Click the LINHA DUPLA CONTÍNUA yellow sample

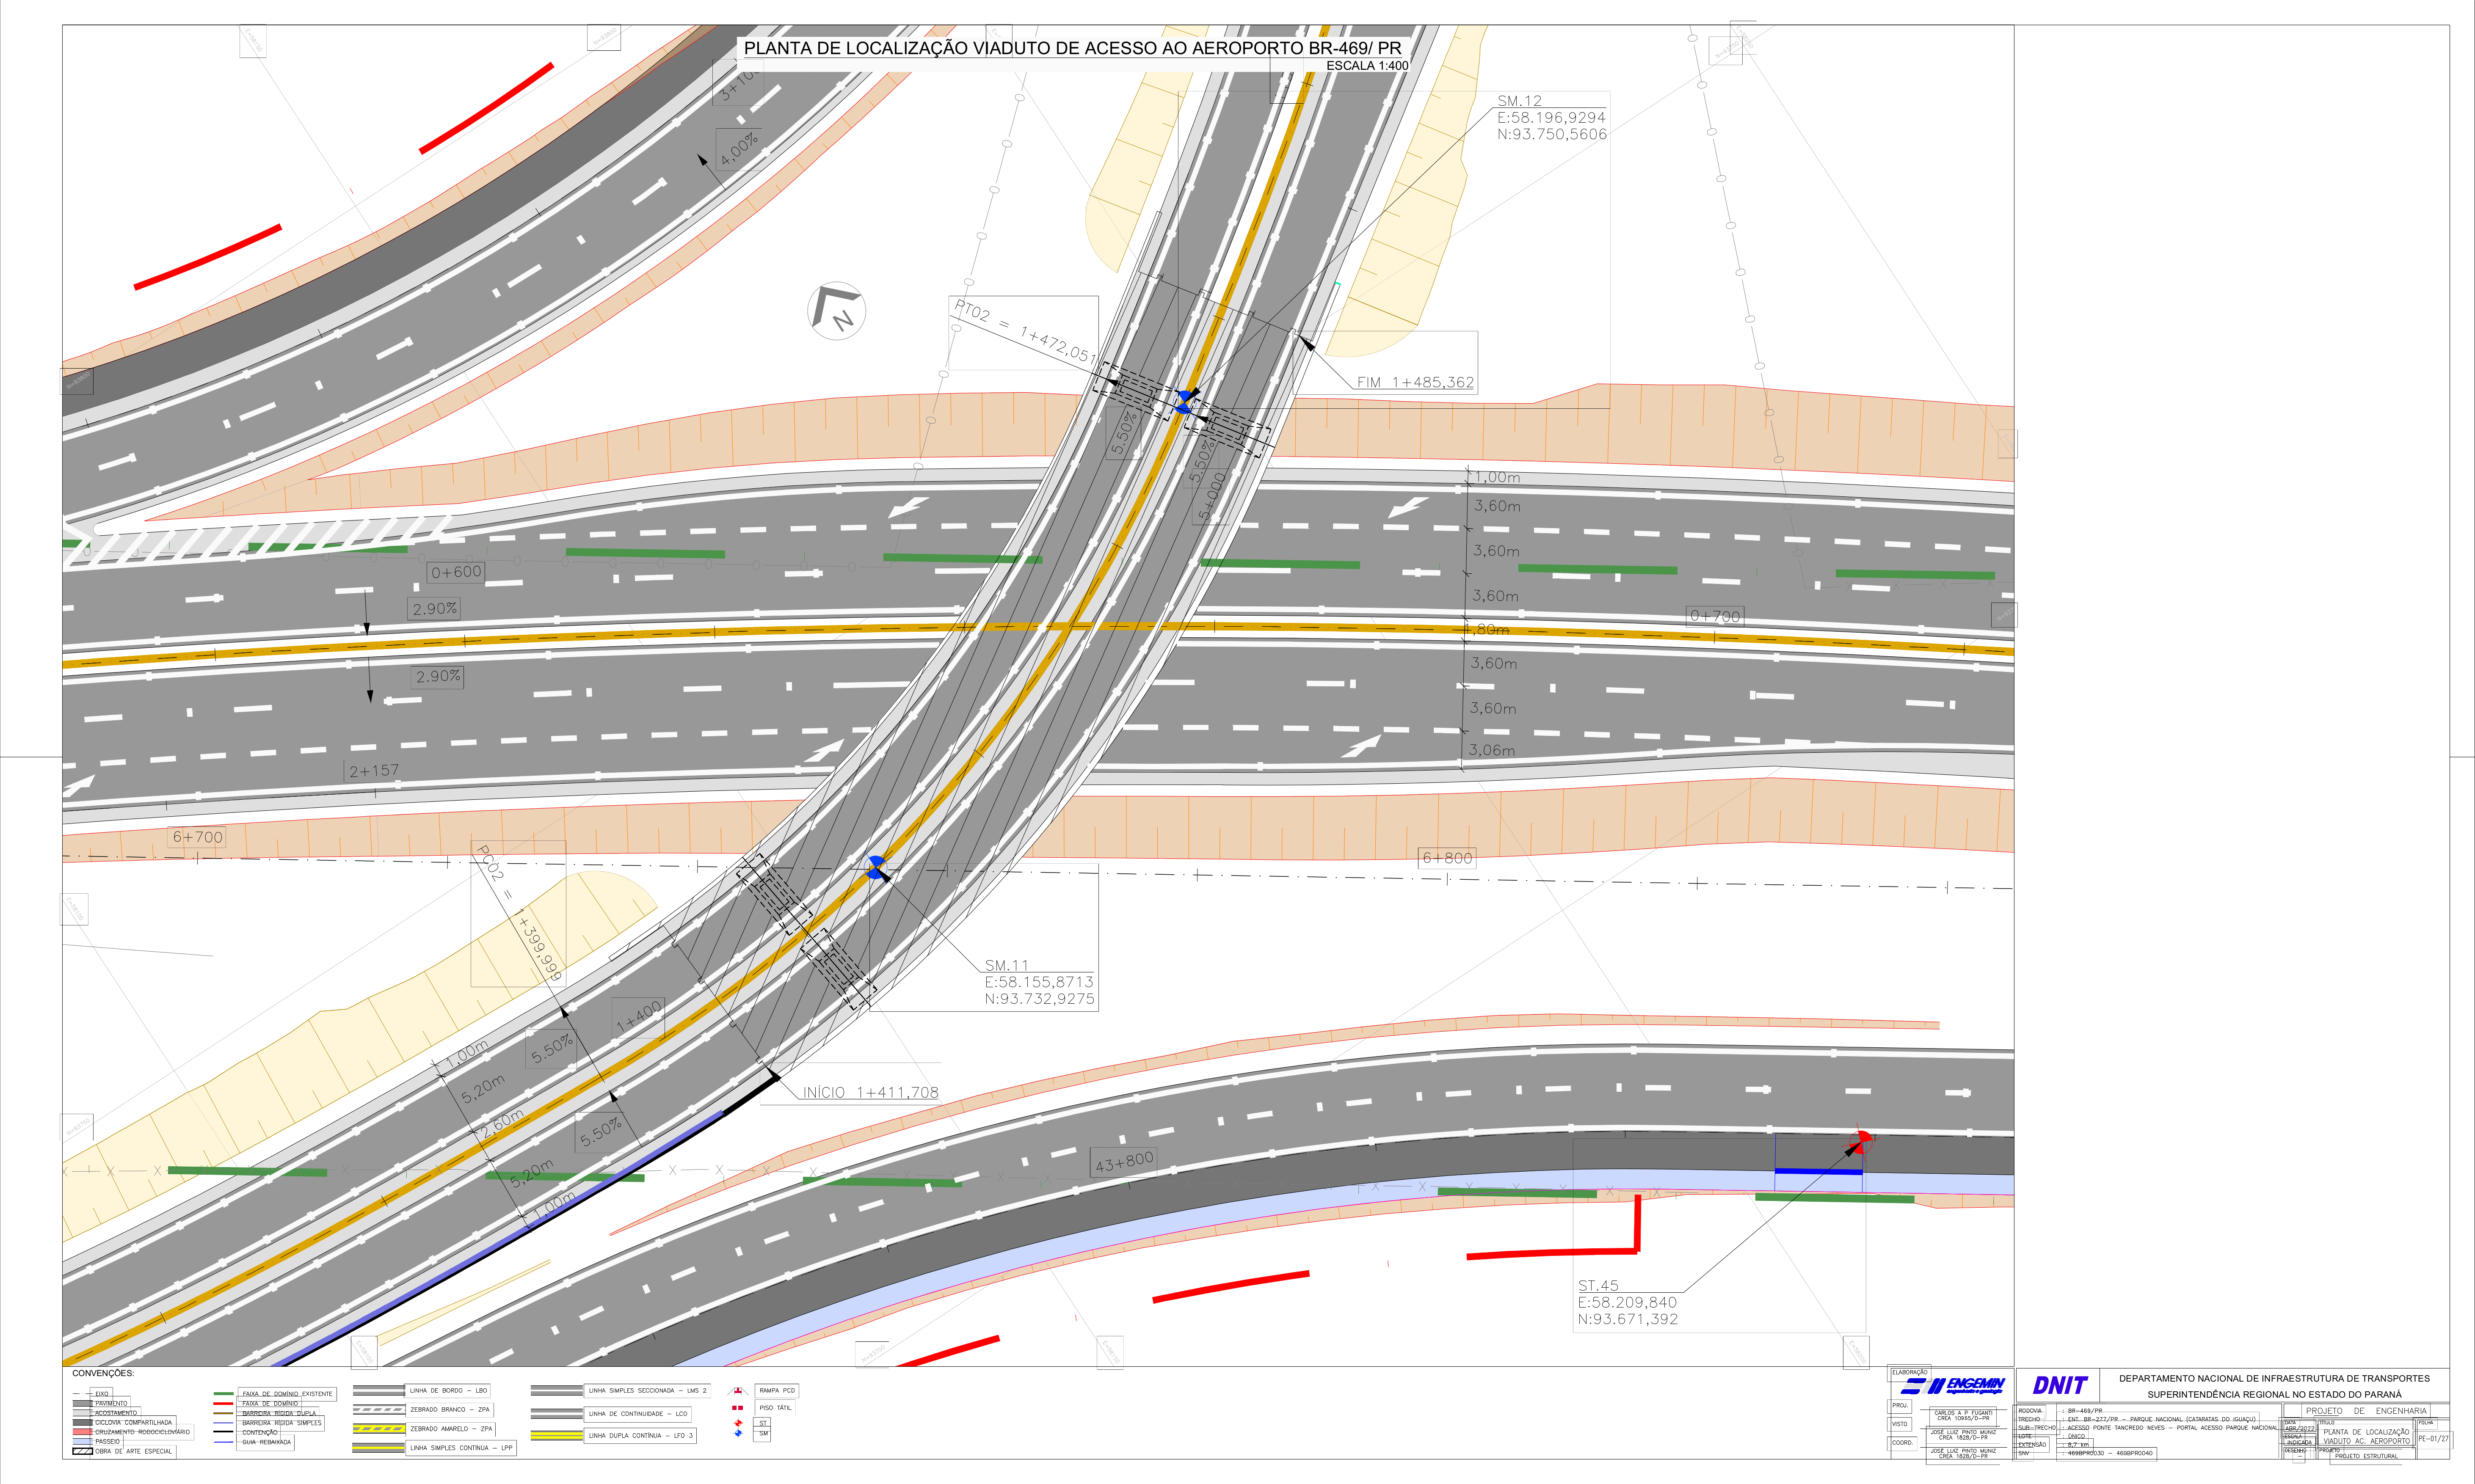click(556, 1436)
